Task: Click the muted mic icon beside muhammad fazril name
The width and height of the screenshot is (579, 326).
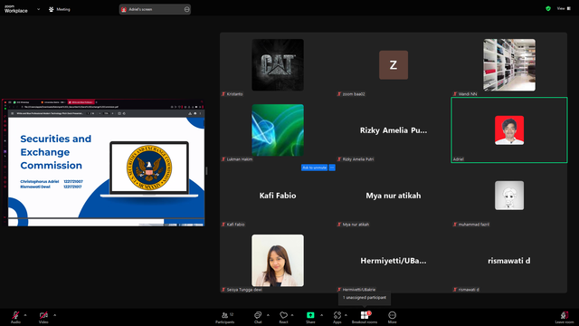Action: (x=455, y=225)
